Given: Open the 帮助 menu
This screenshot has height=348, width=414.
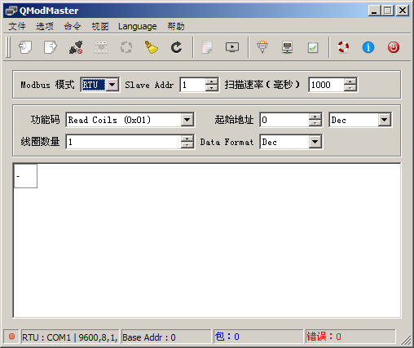Looking at the screenshot, I should [176, 26].
